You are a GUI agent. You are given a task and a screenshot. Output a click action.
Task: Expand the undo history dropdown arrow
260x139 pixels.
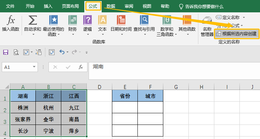(67, 52)
